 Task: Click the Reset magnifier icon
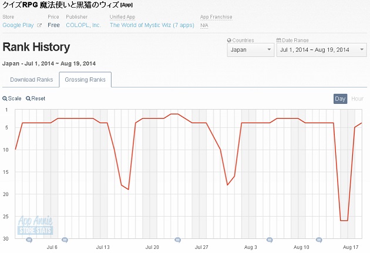(x=28, y=99)
